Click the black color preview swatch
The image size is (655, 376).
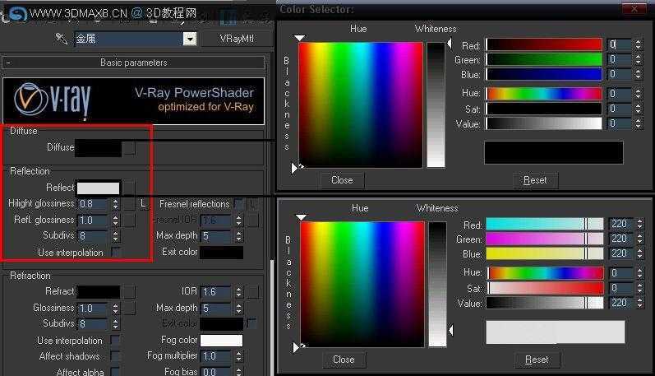point(554,152)
